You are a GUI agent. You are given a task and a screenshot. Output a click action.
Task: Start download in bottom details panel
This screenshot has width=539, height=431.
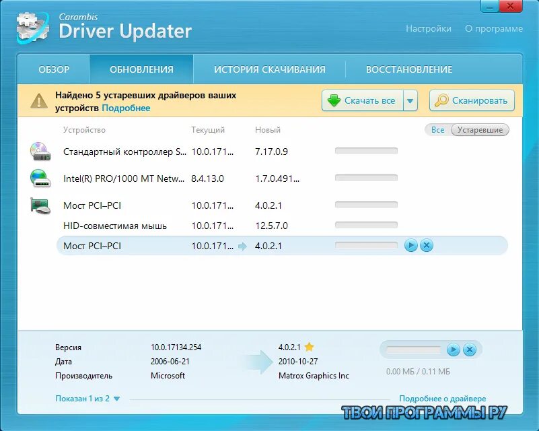tap(454, 350)
